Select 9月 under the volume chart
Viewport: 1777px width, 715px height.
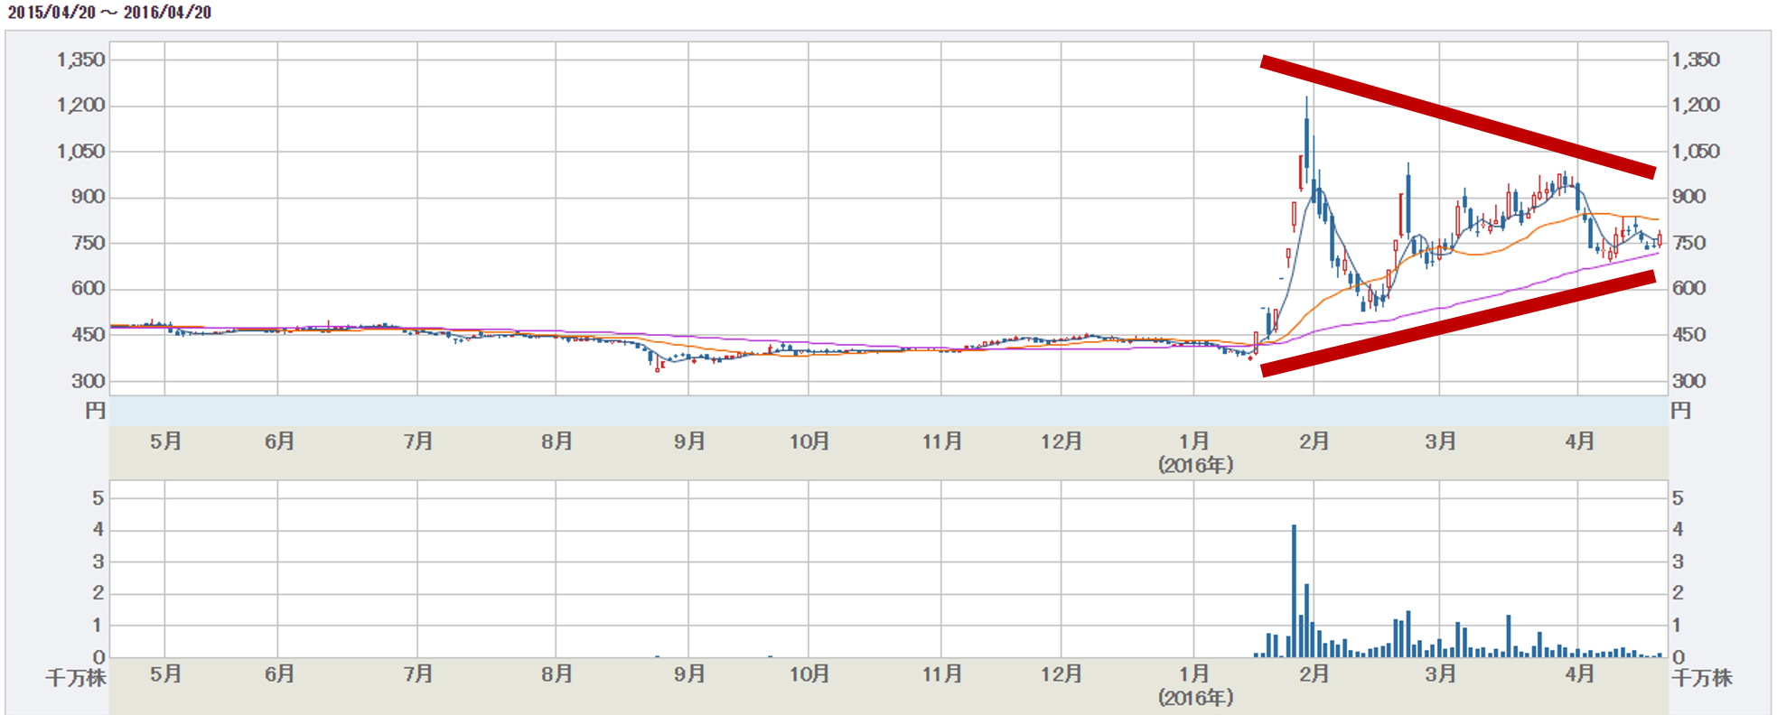pos(689,673)
